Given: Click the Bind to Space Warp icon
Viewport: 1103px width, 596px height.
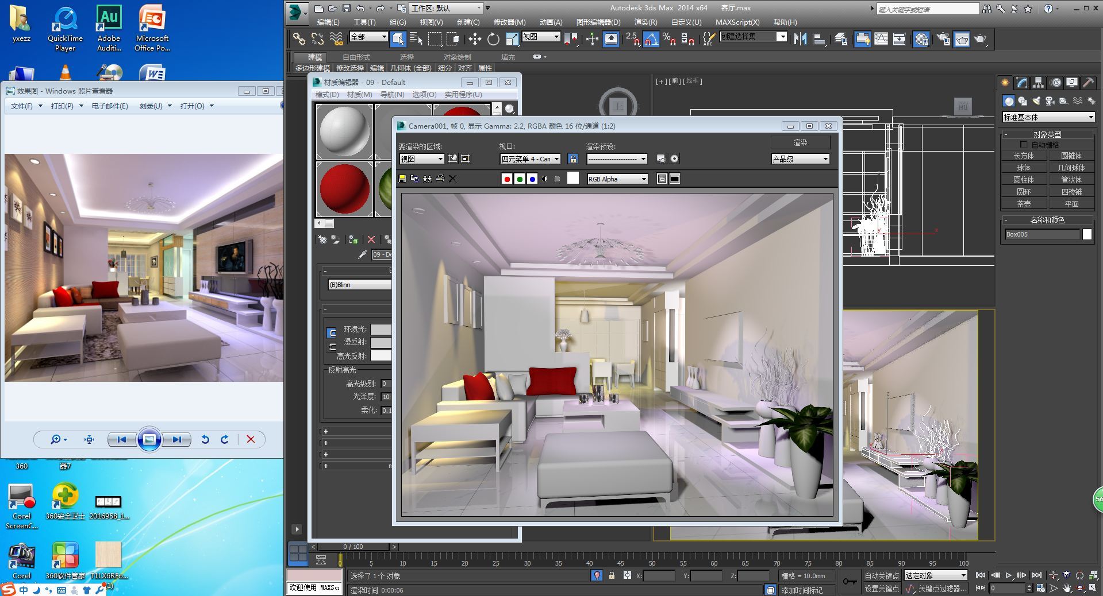Looking at the screenshot, I should [x=336, y=39].
